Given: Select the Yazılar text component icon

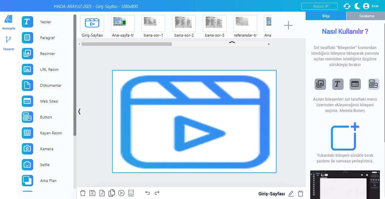Looking at the screenshot, I should [x=27, y=22].
